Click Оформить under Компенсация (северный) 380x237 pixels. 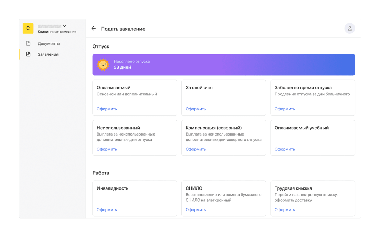coord(196,149)
